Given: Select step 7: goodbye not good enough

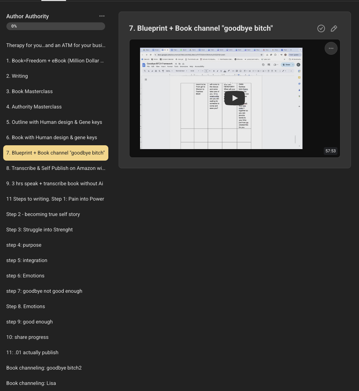Looking at the screenshot, I should [56, 291].
